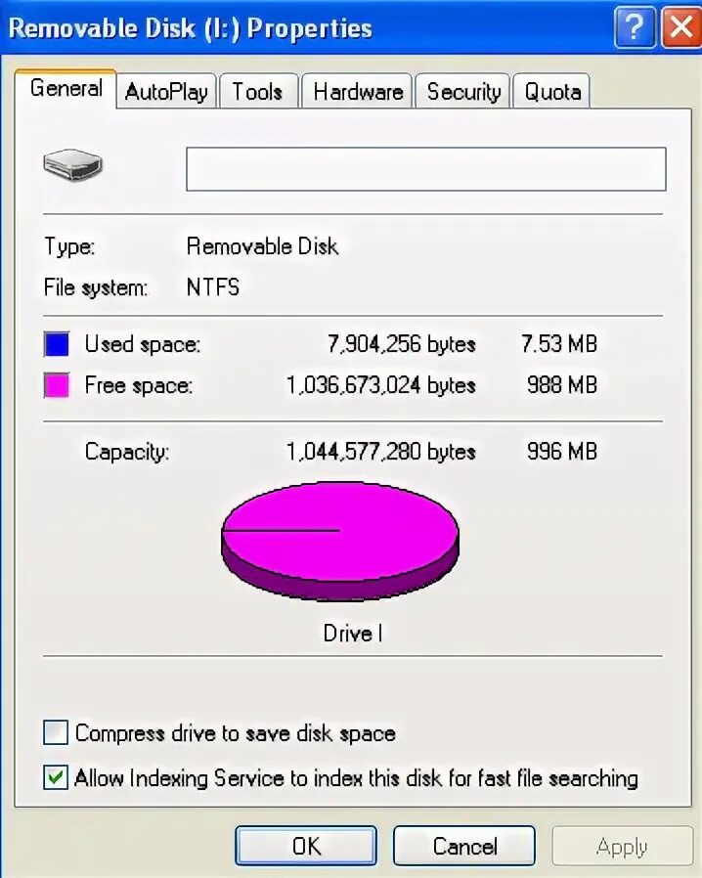Click the question mark help button
Image resolution: width=702 pixels, height=878 pixels.
[x=635, y=27]
